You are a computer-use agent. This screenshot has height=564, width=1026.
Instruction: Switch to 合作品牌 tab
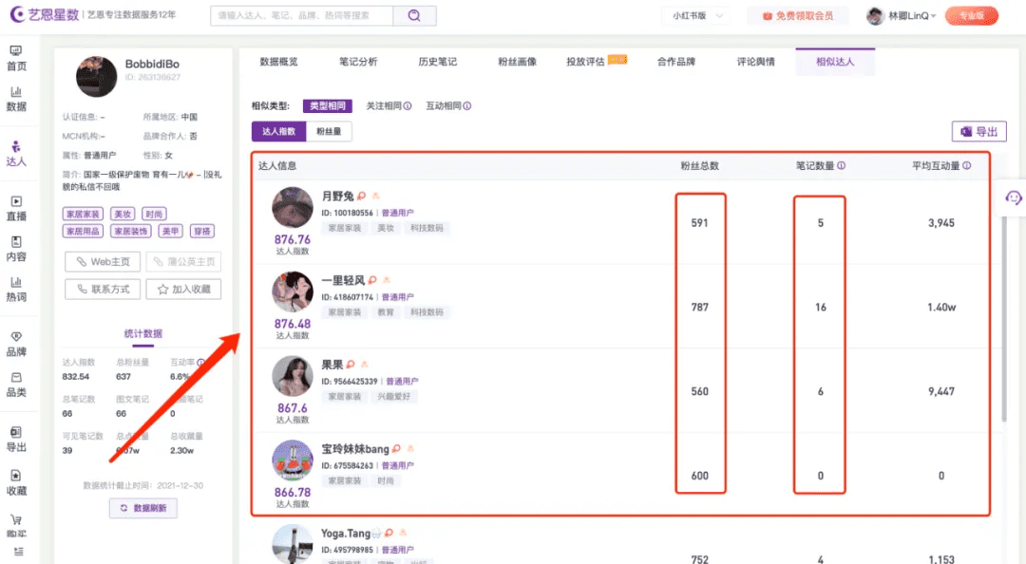676,62
